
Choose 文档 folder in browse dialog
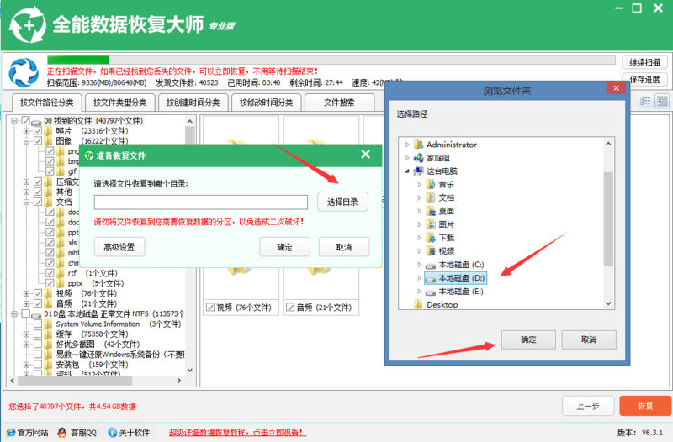[440, 197]
